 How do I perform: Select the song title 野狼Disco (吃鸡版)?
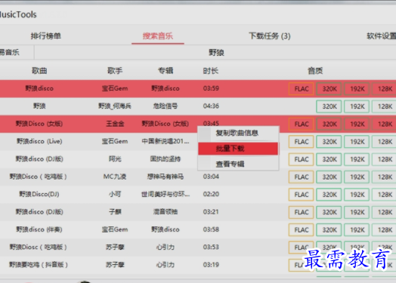(38, 177)
